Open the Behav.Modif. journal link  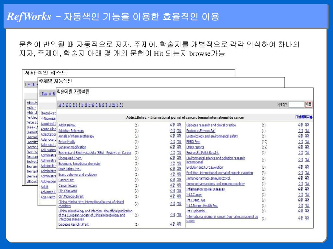pyautogui.click(x=67, y=142)
